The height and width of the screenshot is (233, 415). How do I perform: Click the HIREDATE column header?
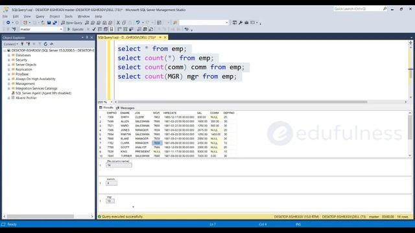[x=170, y=113]
